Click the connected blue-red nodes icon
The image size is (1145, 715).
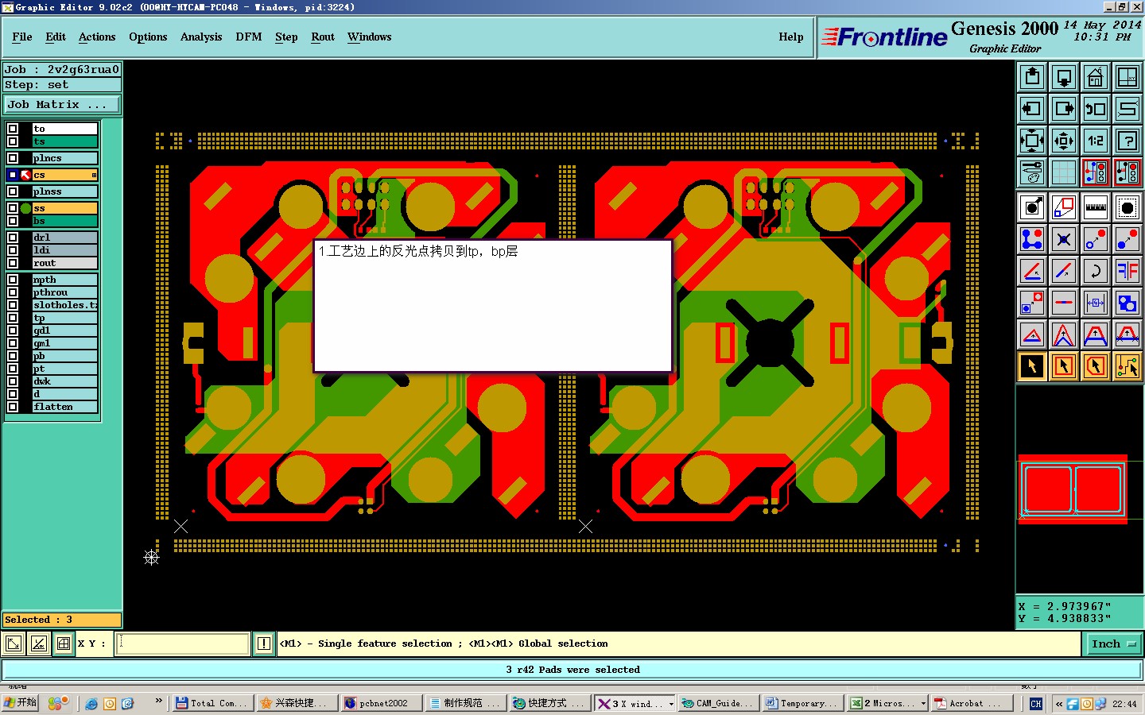[1032, 239]
